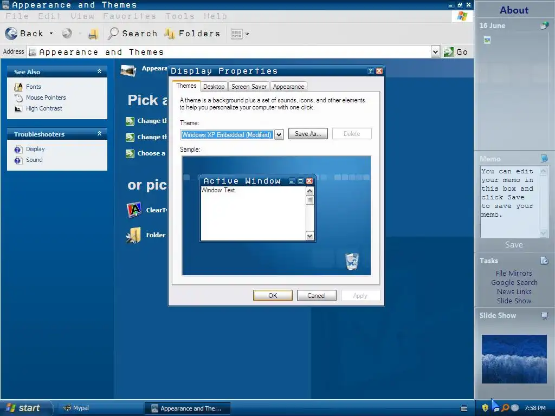Click the Forward arrow icon in toolbar
The width and height of the screenshot is (555, 416).
(67, 34)
